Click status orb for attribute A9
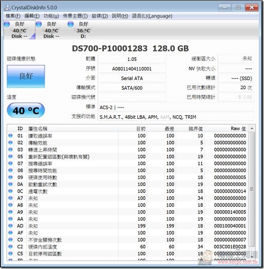Image resolution: width=264 pixels, height=269 pixels. pos(10,212)
